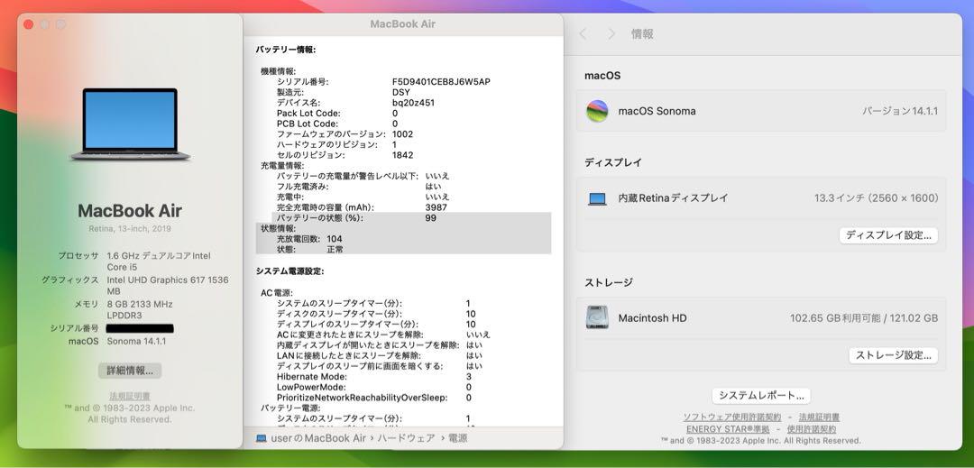Select userのMacBook Air in path bar
This screenshot has height=468, width=974.
coord(318,438)
